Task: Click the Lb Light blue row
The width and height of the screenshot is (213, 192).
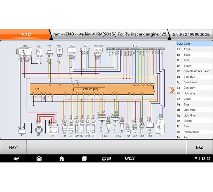Action: click(194, 110)
